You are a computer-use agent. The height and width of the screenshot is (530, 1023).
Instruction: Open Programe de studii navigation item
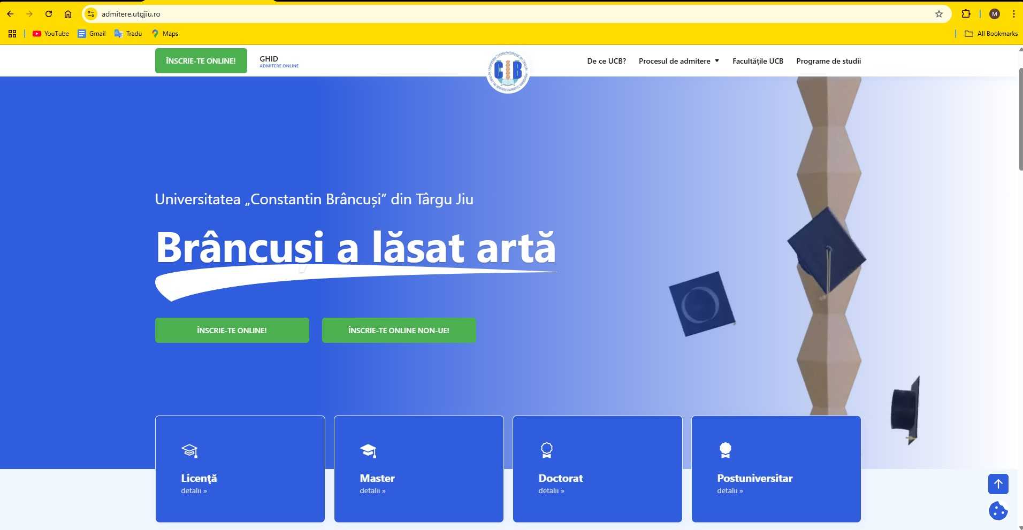click(828, 60)
